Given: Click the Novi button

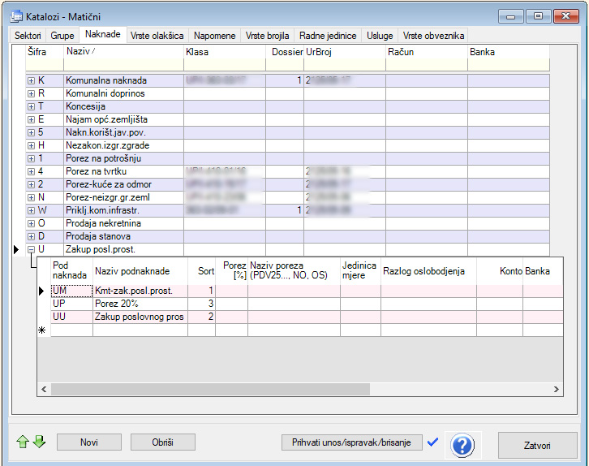Looking at the screenshot, I should pyautogui.click(x=89, y=442).
